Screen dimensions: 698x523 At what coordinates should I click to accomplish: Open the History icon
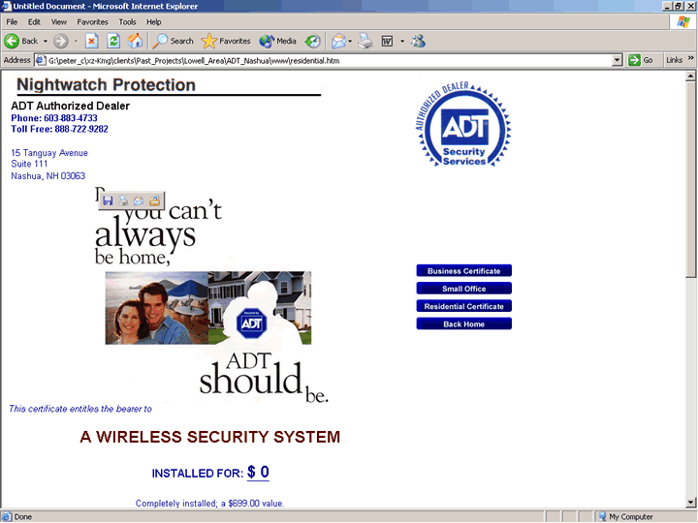(x=312, y=42)
